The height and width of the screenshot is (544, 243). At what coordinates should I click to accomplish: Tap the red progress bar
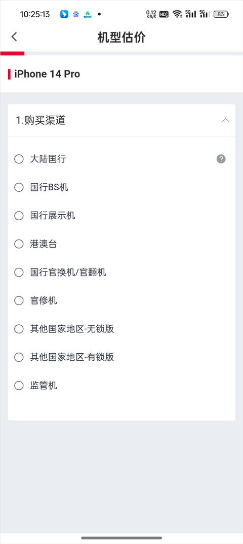(12, 53)
